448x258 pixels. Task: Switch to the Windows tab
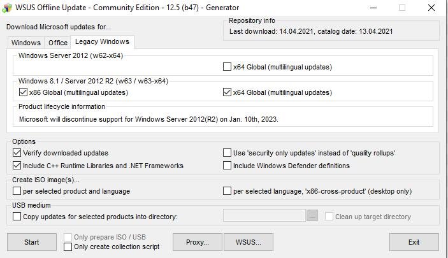click(25, 43)
